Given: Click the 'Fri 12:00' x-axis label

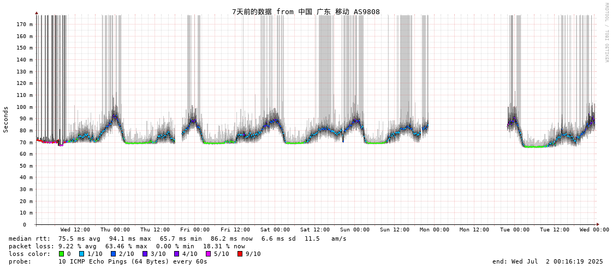Looking at the screenshot, I should (235, 230).
